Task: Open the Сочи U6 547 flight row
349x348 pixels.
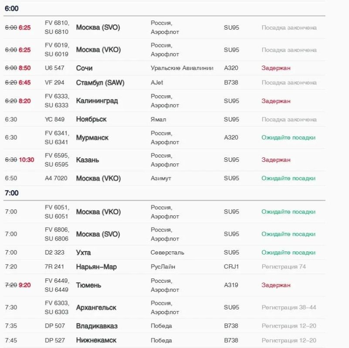Action: tap(164, 68)
